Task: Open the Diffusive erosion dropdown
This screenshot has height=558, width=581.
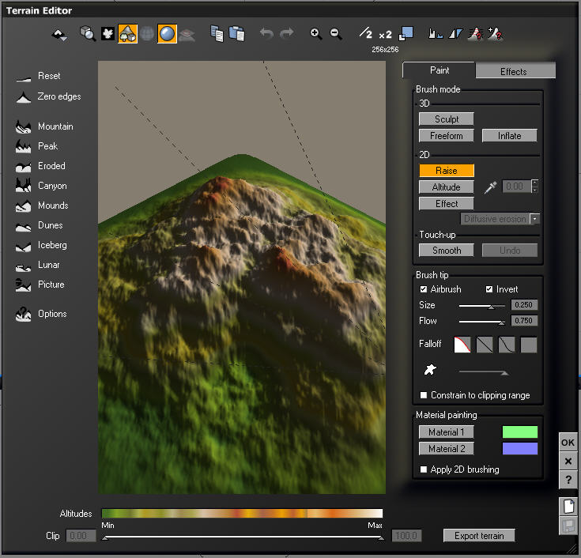Action: tap(535, 219)
